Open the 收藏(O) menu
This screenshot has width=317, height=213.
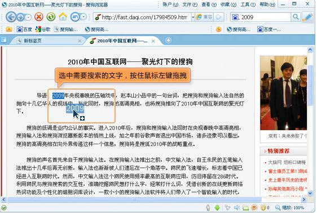coord(228,5)
